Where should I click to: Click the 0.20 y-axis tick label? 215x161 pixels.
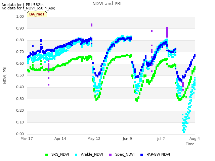pyautogui.click(x=20, y=110)
